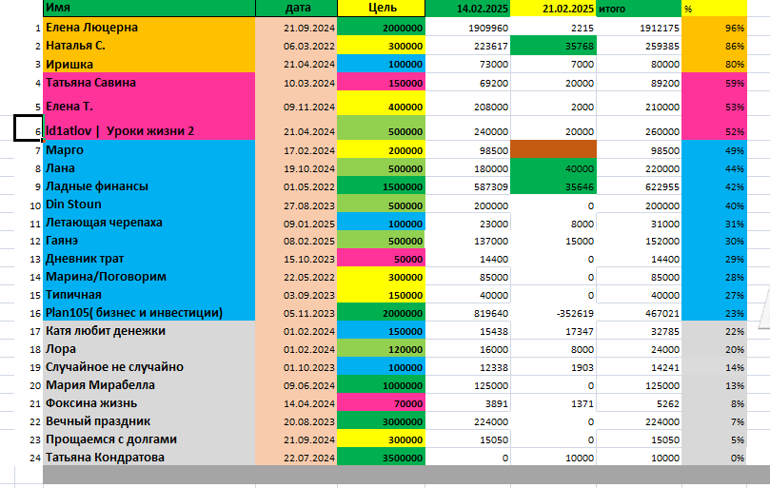Screen dimensions: 770x488
Task: Select the percentage cell '49%'
Action: pyautogui.click(x=715, y=150)
